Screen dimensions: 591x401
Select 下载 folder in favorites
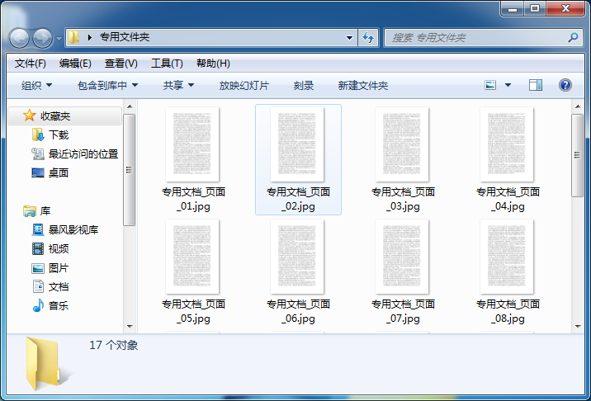click(x=58, y=134)
